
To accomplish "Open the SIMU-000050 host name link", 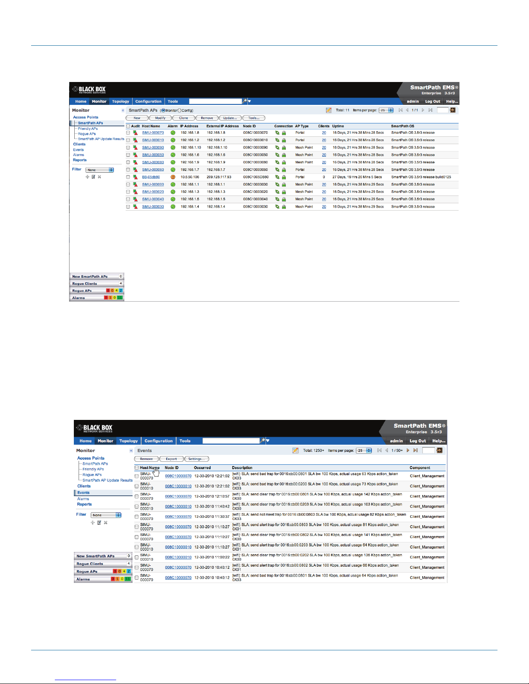I will (153, 155).
